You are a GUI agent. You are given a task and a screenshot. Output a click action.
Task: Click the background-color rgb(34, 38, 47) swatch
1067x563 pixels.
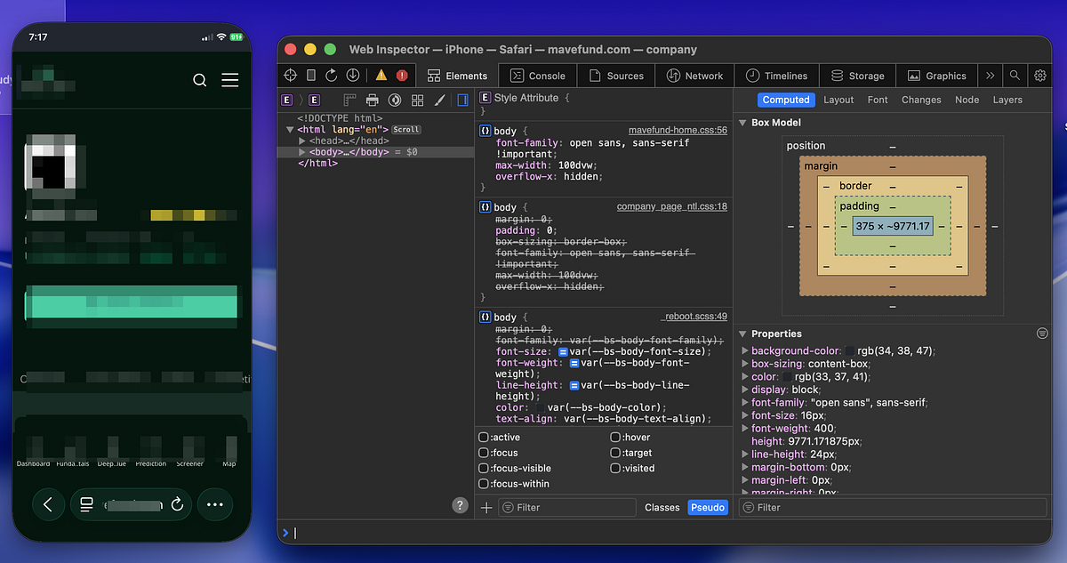849,351
